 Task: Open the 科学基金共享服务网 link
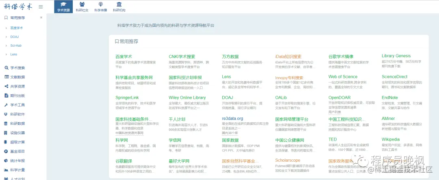coord(134,78)
